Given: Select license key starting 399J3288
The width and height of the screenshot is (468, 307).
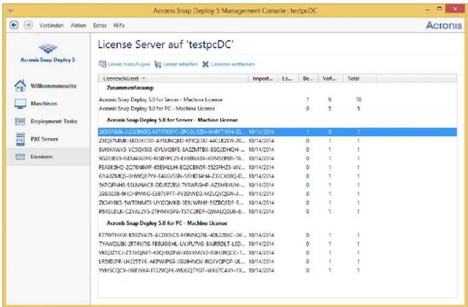Looking at the screenshot, I should tap(277, 194).
